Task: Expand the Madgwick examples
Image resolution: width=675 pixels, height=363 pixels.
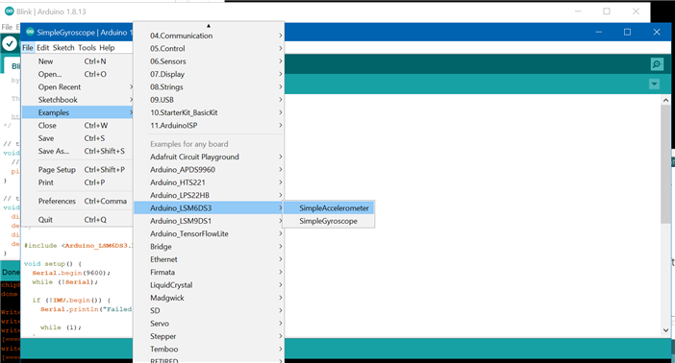Action: pyautogui.click(x=209, y=298)
